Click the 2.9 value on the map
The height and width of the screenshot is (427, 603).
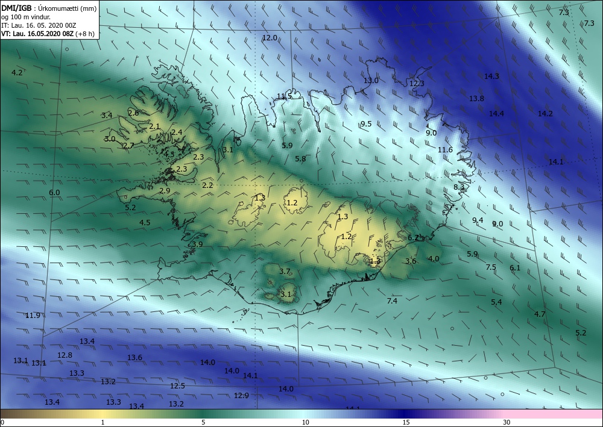tap(165, 190)
